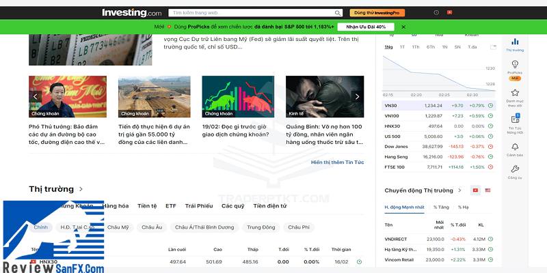Go to the previous news carousel slide
The height and width of the screenshot is (273, 547).
(36, 96)
